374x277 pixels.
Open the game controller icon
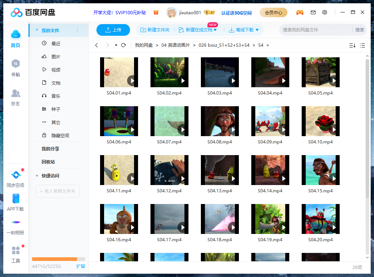point(300,12)
